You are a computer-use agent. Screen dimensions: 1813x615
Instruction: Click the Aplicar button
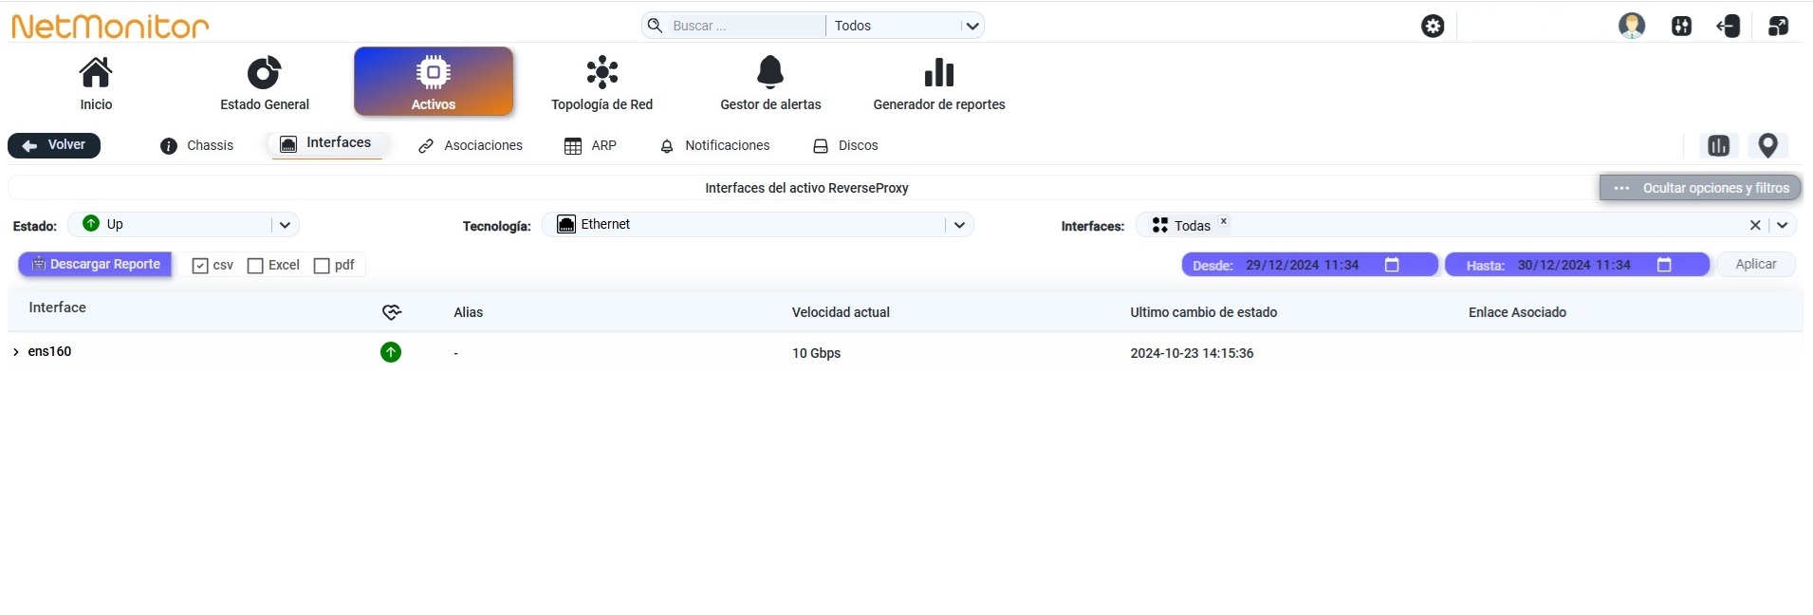(x=1756, y=265)
